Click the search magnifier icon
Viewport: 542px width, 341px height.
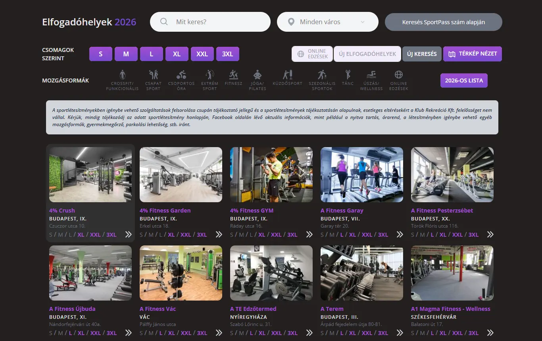coord(164,22)
